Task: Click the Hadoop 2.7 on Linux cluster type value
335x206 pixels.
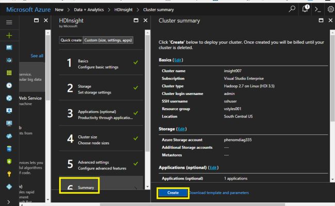Action: click(x=249, y=86)
